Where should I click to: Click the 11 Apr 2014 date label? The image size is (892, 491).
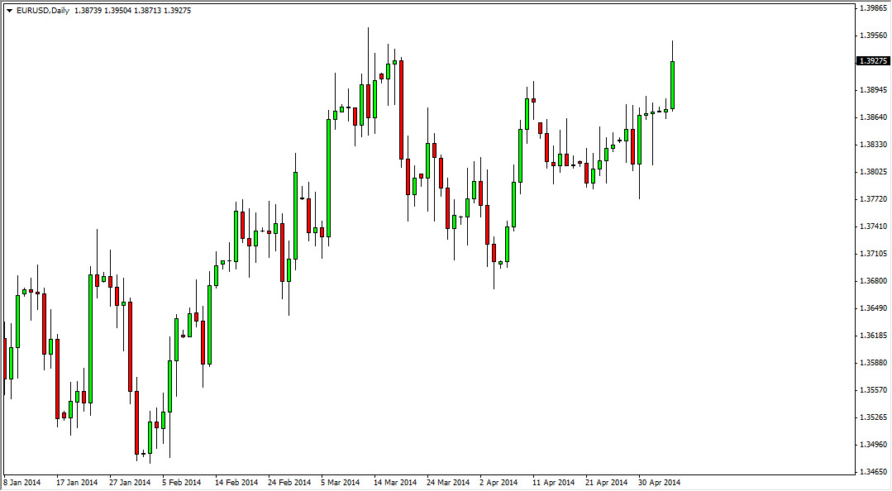(554, 483)
